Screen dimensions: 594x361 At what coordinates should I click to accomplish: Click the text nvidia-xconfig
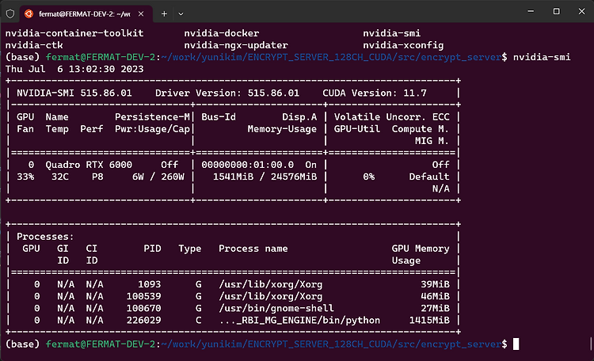pos(403,45)
